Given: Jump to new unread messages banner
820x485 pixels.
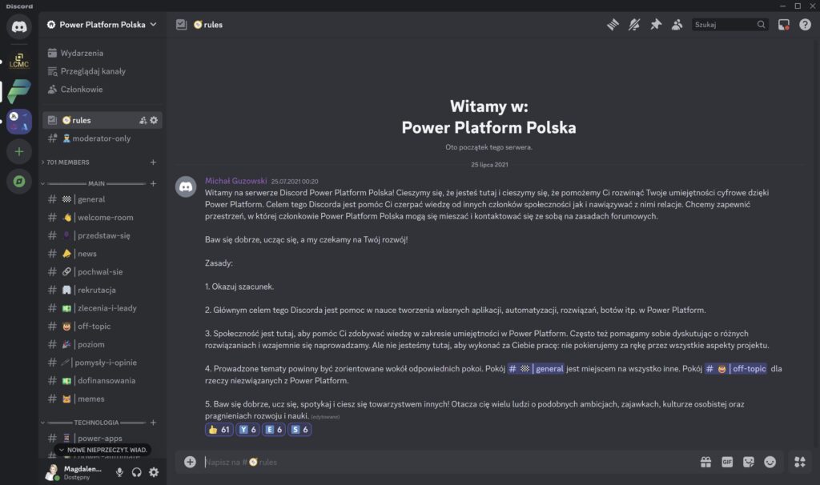Looking at the screenshot, I should point(102,450).
